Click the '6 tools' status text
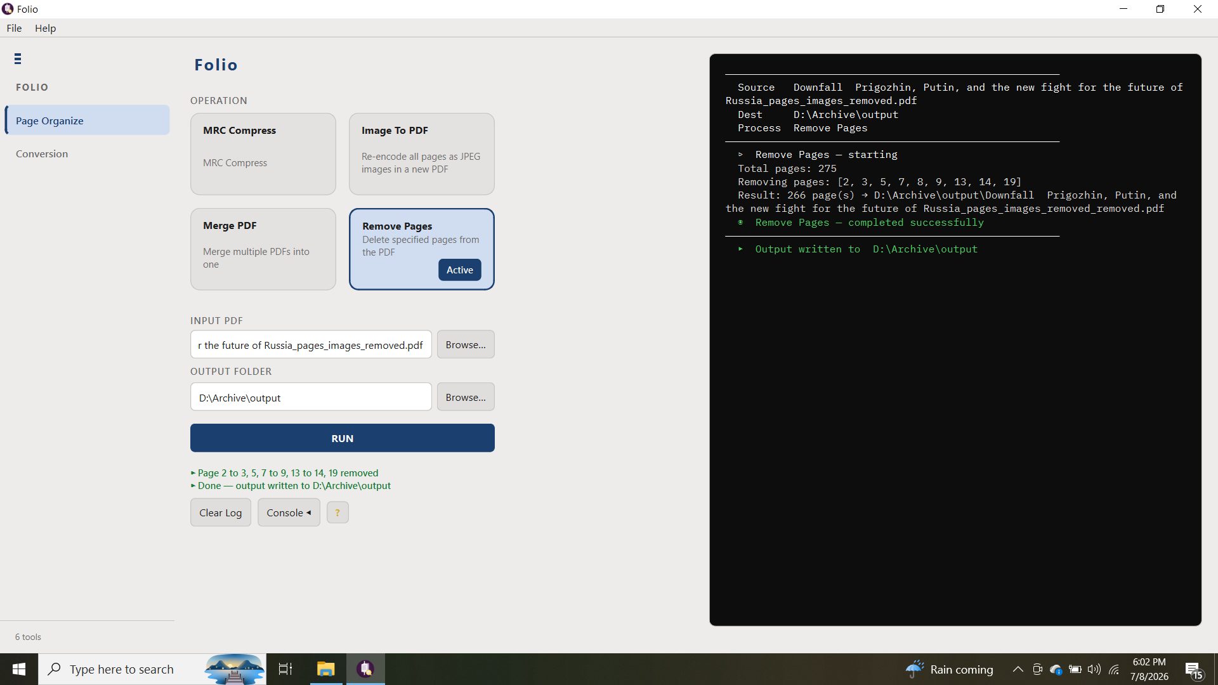The width and height of the screenshot is (1218, 685). tap(28, 637)
